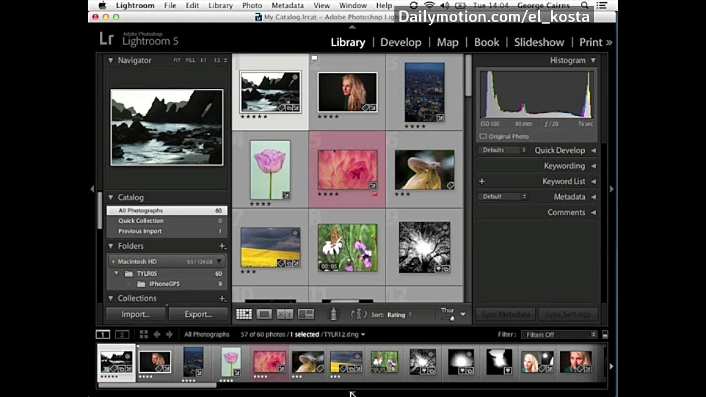Screen dimensions: 706x397
Task: Open Metadata preset Default dropdown
Action: point(502,197)
